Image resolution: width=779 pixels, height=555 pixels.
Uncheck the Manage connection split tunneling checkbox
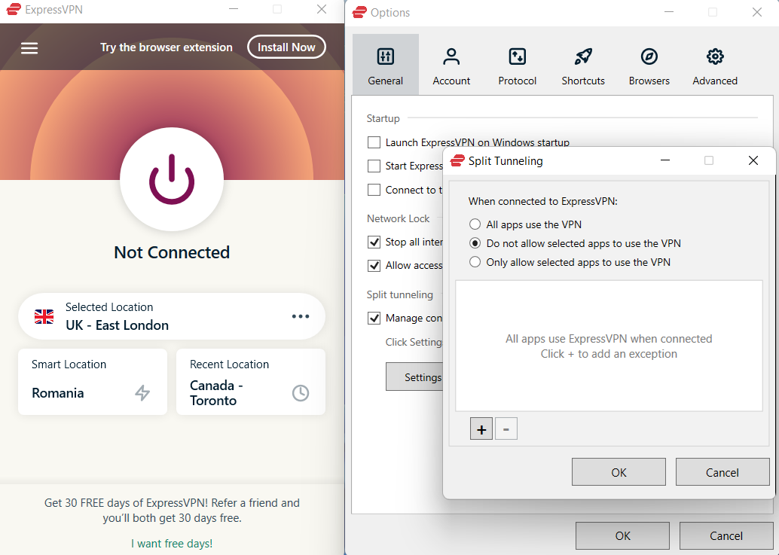(x=374, y=318)
